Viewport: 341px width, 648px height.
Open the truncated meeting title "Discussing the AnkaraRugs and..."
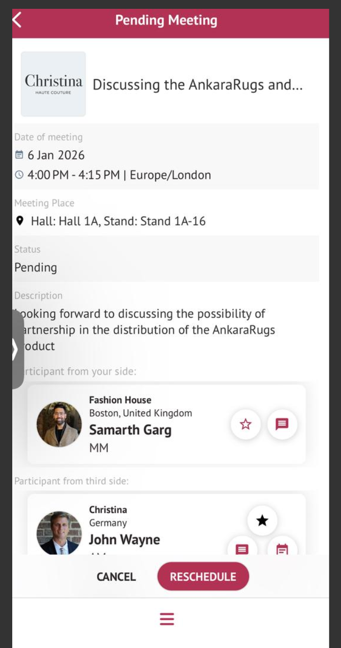(x=197, y=85)
